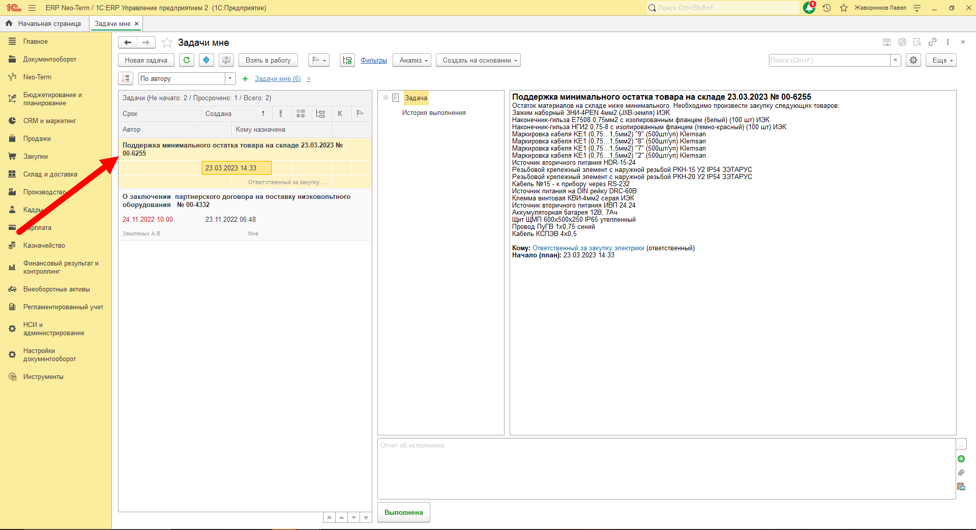Open the Документооборот section
Image resolution: width=976 pixels, height=530 pixels.
50,59
